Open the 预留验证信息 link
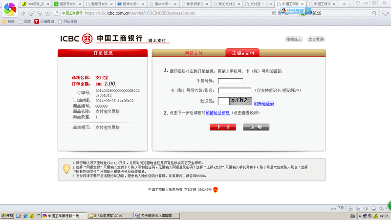391x220 pixels. tap(217, 113)
